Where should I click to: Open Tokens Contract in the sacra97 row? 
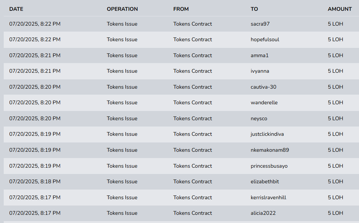pyautogui.click(x=193, y=24)
